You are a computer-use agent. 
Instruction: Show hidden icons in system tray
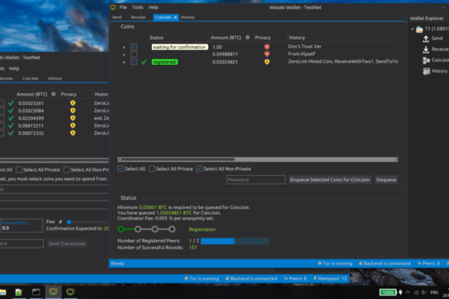pos(408,292)
